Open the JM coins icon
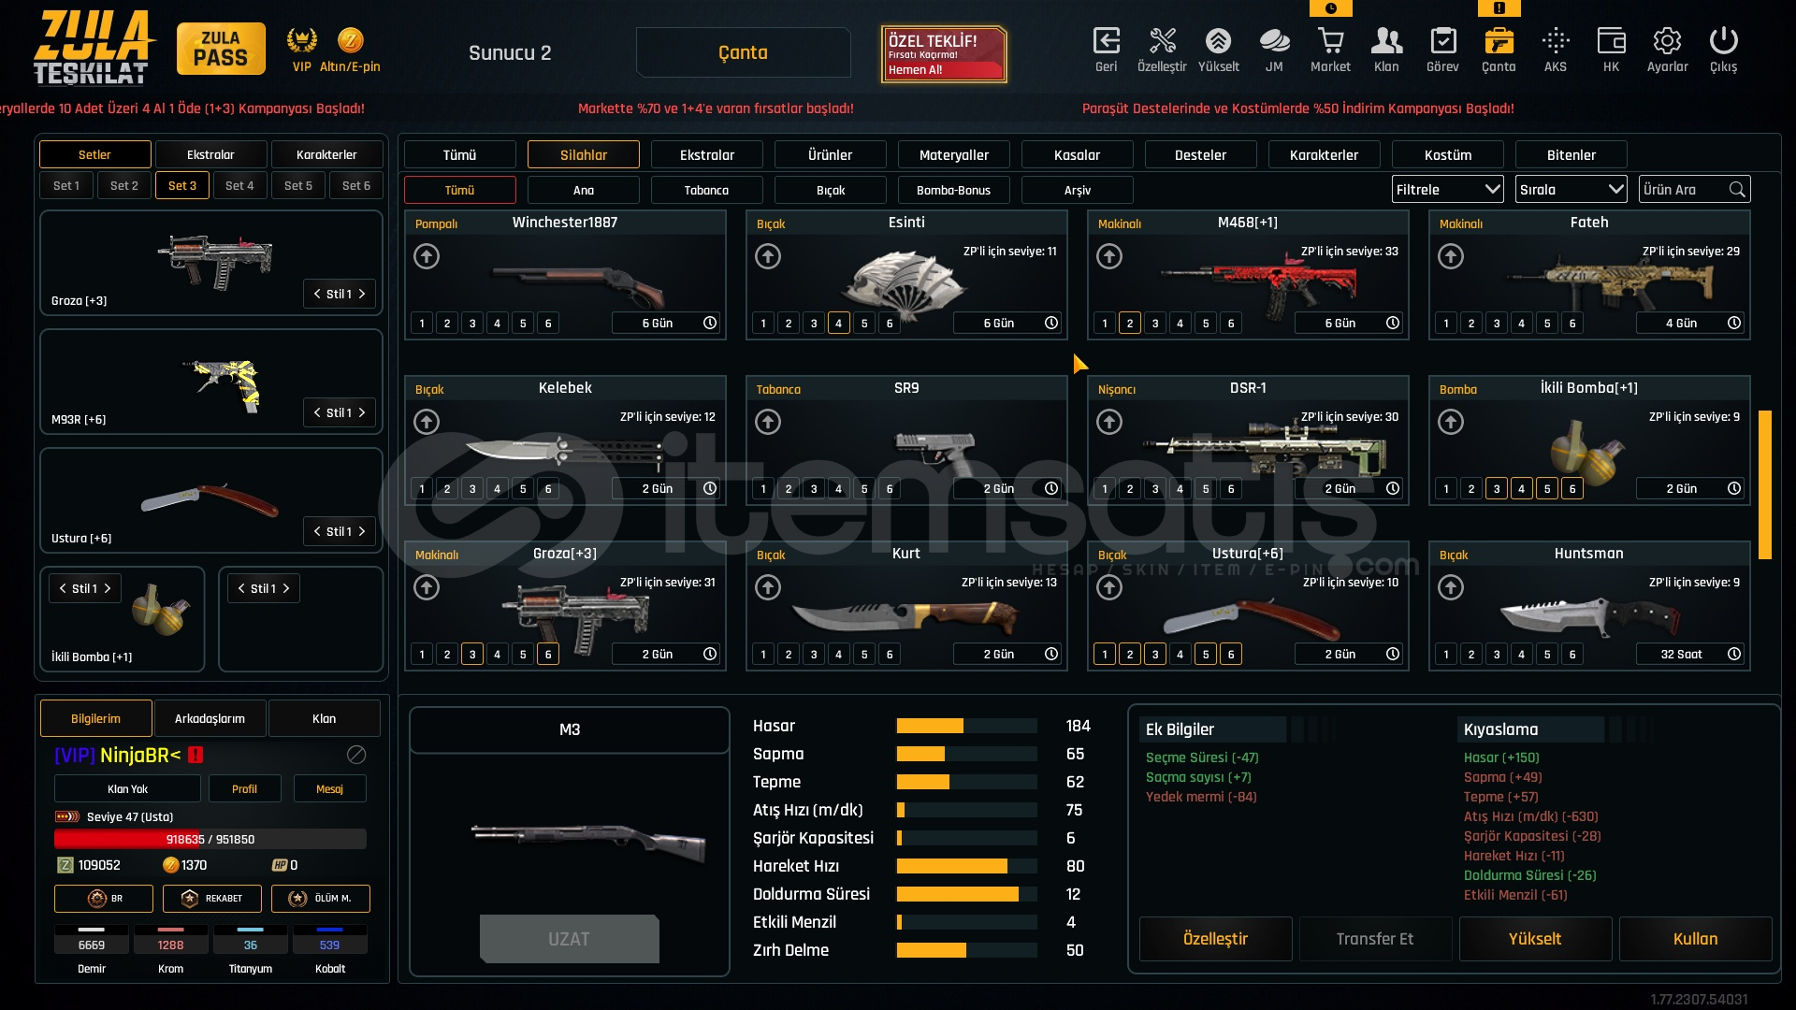Viewport: 1796px width, 1010px height. (1274, 41)
